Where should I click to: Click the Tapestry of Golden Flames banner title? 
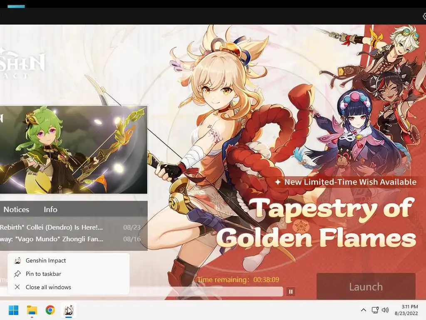click(317, 223)
